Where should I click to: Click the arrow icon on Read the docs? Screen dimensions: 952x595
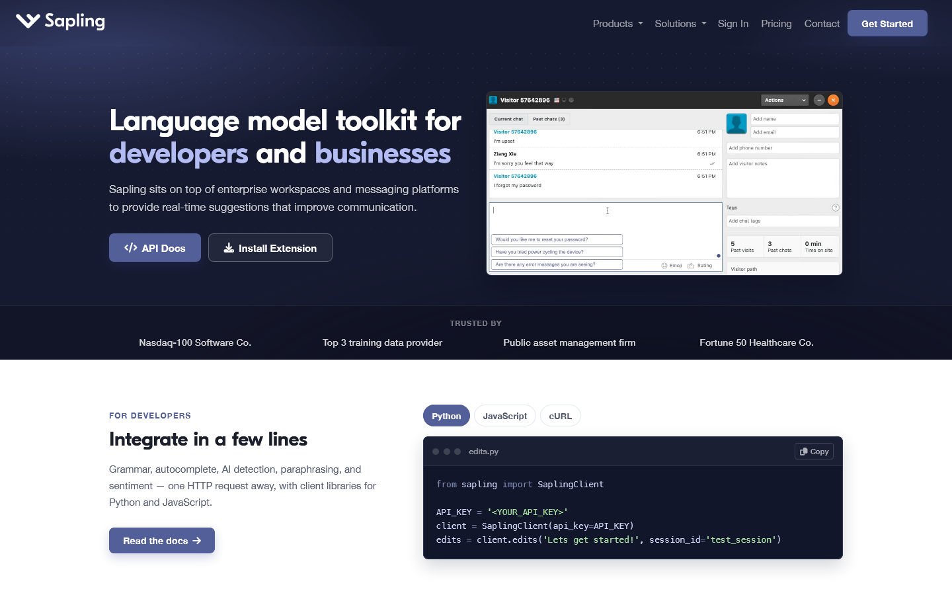click(x=196, y=541)
